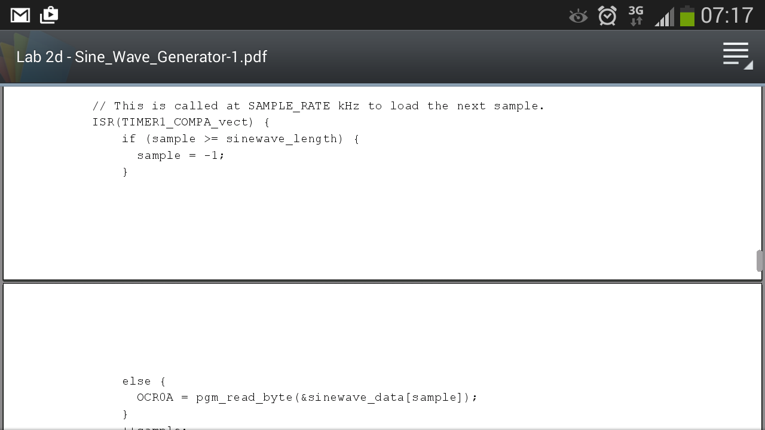Tap the gap between the two pages
The height and width of the screenshot is (430, 765).
[x=382, y=281]
